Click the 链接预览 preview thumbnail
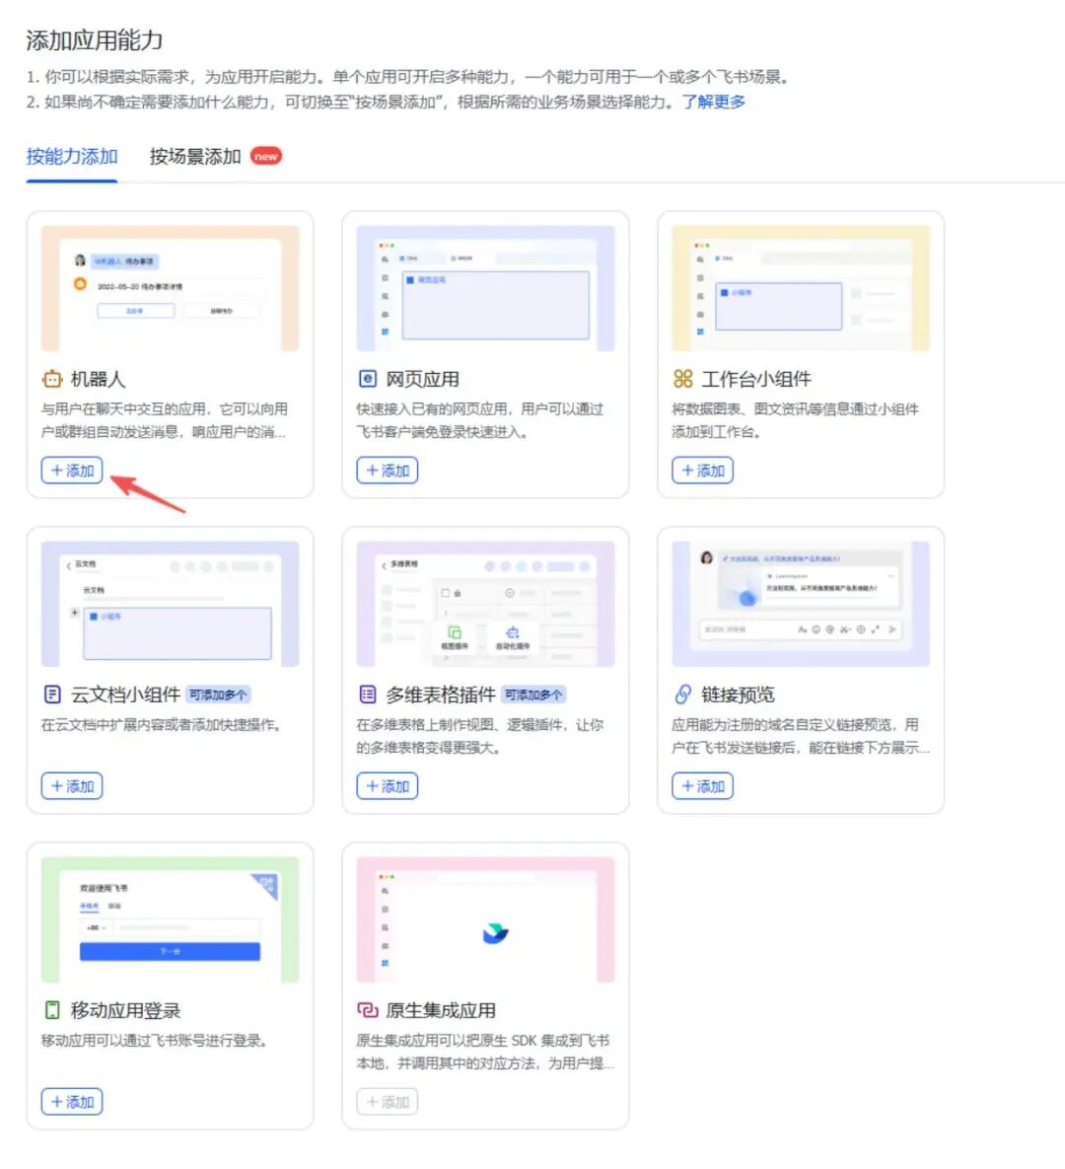The image size is (1065, 1169). (801, 604)
